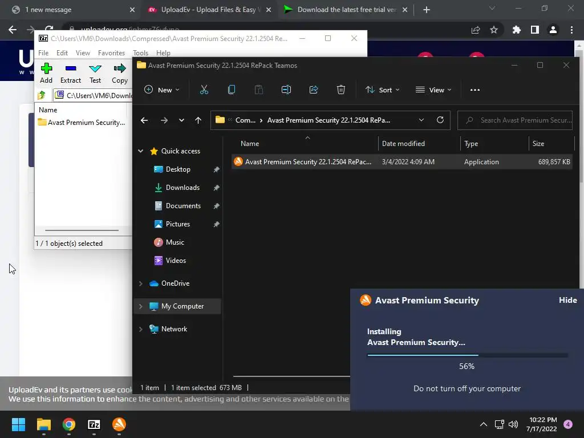
Task: Click the Avast taskbar icon
Action: (119, 424)
